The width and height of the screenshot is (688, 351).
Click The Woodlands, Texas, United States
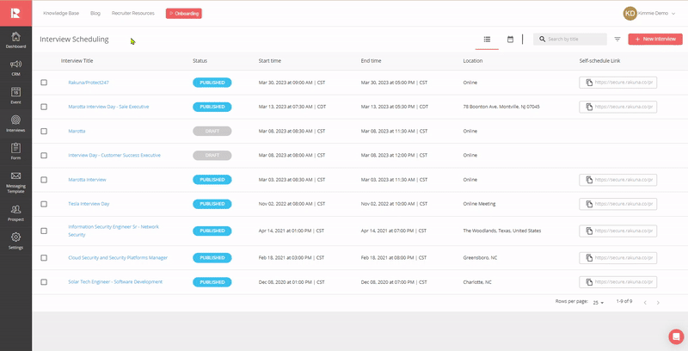tap(502, 231)
